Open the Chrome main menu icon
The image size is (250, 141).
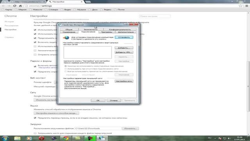[246, 6]
